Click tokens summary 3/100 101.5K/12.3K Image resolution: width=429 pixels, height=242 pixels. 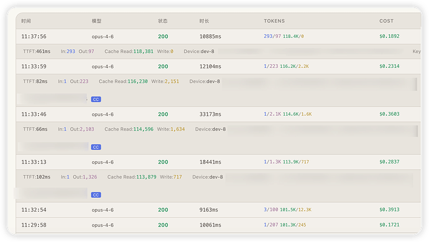coord(287,210)
